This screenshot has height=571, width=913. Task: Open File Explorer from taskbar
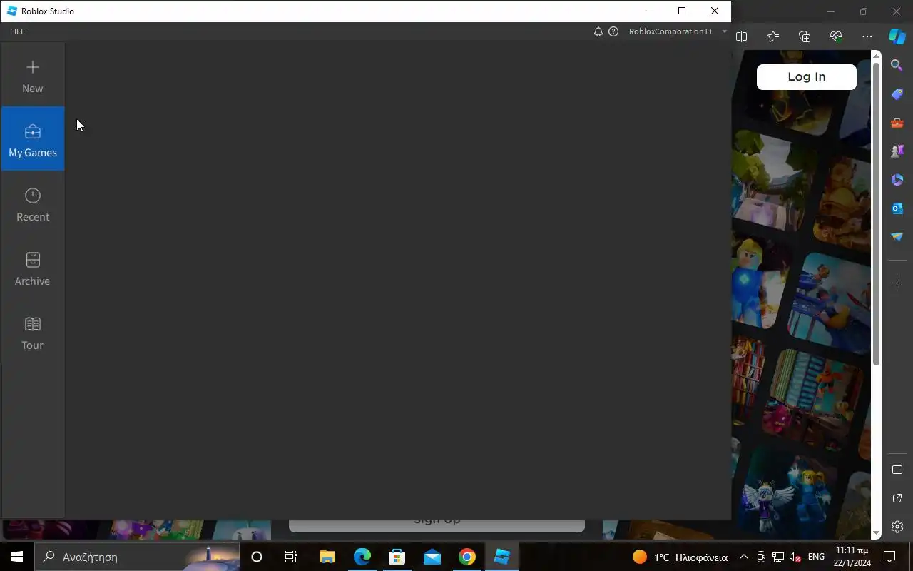(x=327, y=557)
